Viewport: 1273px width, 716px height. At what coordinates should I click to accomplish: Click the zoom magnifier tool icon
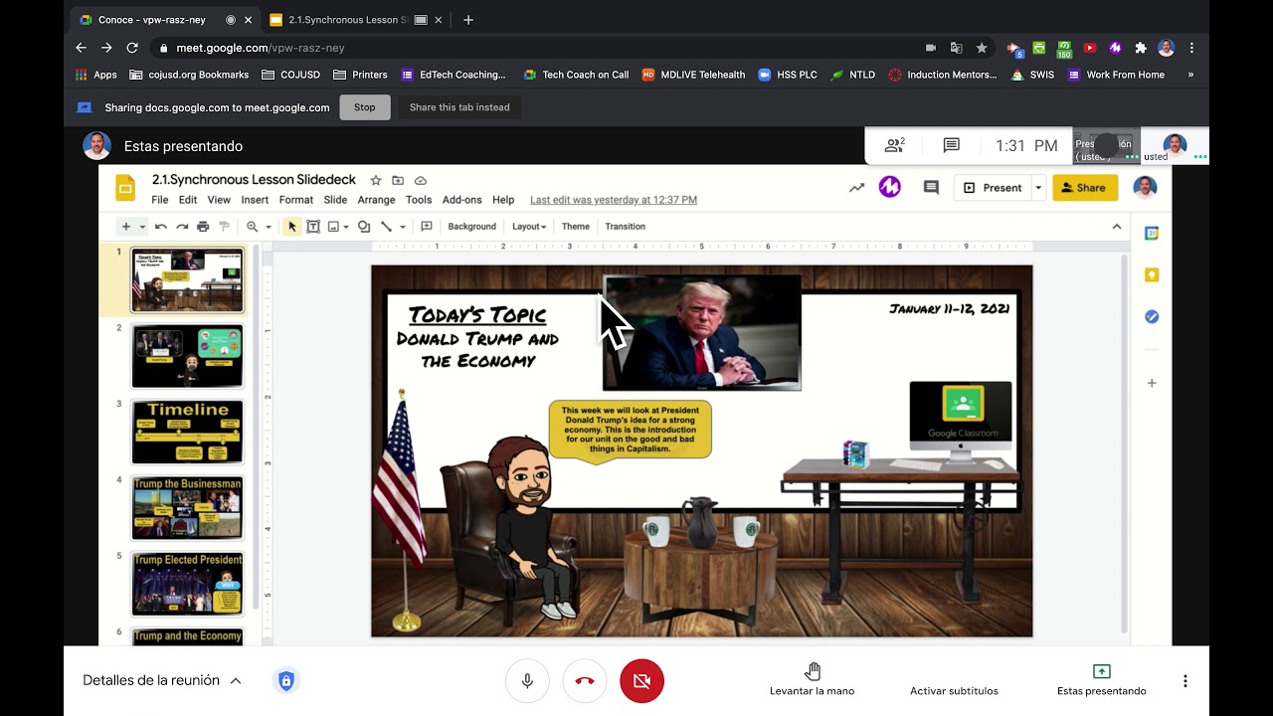253,227
